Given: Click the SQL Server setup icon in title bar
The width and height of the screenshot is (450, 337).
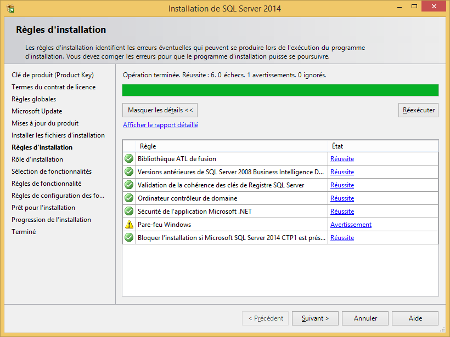Looking at the screenshot, I should point(10,9).
